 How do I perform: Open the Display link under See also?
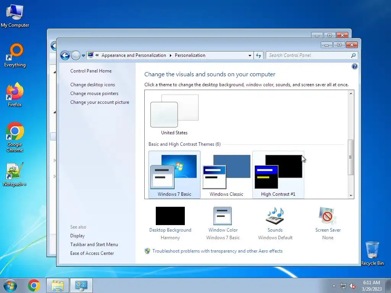pos(77,236)
